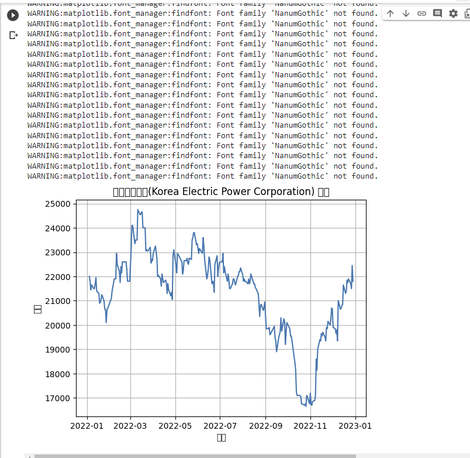Click the 2022-09 x-axis label

tap(266, 426)
